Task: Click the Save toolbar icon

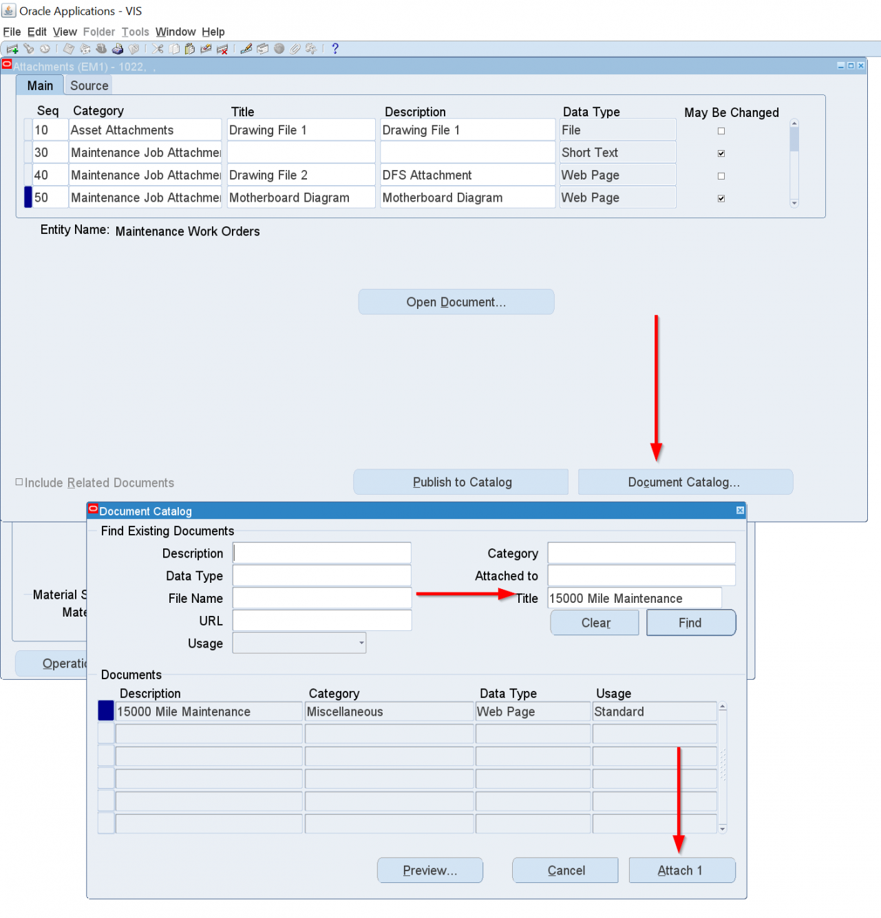Action: click(x=67, y=49)
